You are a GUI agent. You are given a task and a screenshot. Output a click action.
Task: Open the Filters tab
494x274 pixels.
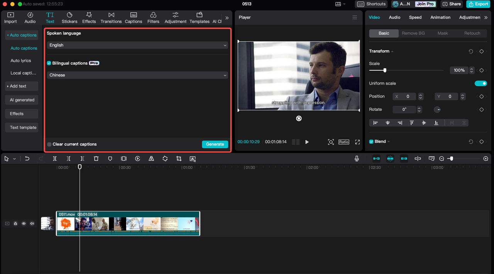pos(153,17)
